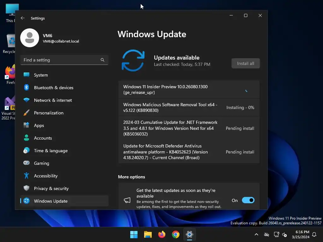Click the Personalization paintbrush icon
Viewport: 323px width, 242px height.
tap(26, 113)
